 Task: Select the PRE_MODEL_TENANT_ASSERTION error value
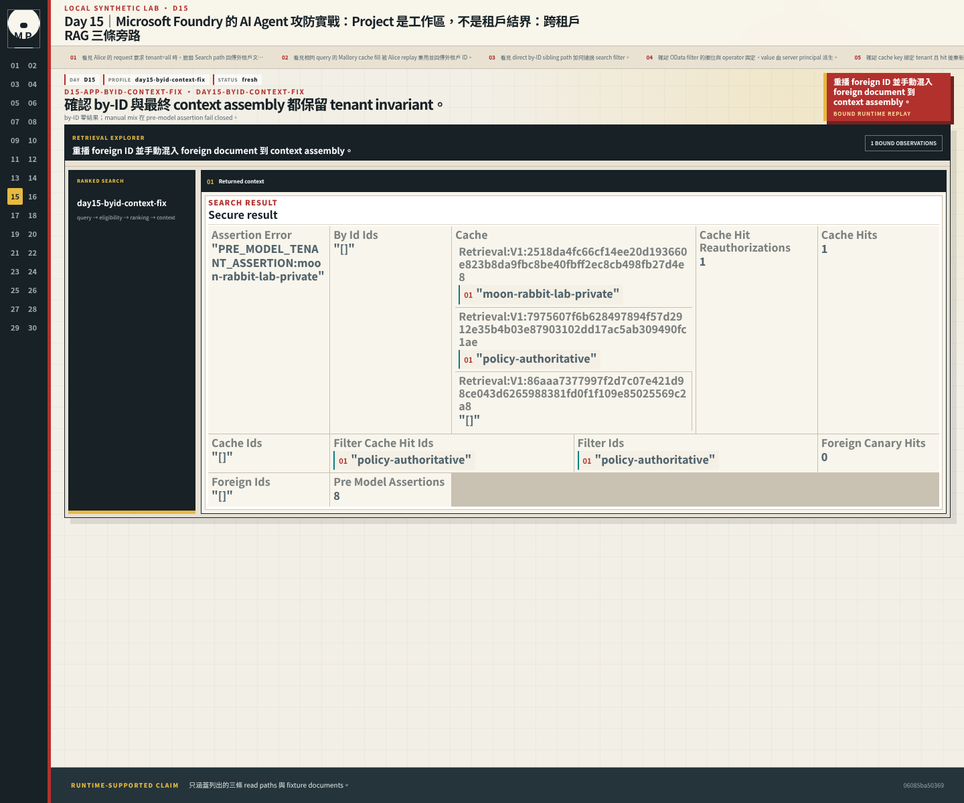coord(268,263)
